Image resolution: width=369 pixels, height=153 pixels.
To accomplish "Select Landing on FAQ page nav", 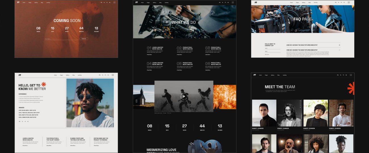I will pyautogui.click(x=316, y=2).
